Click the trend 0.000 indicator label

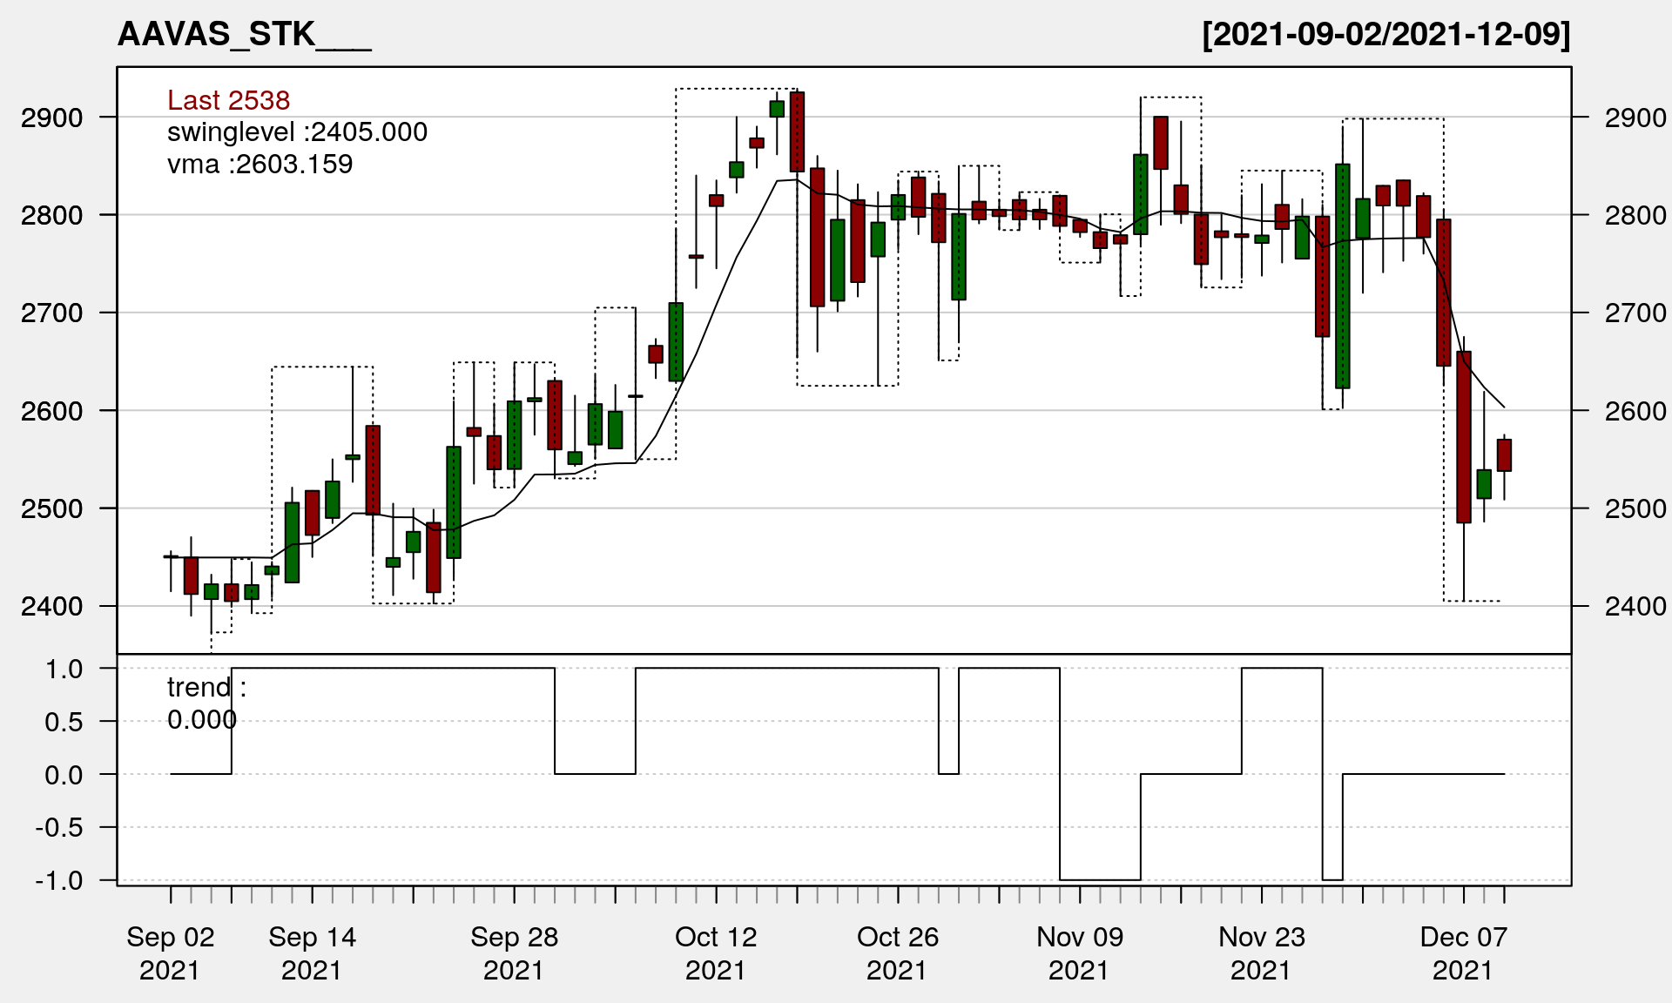pos(206,703)
